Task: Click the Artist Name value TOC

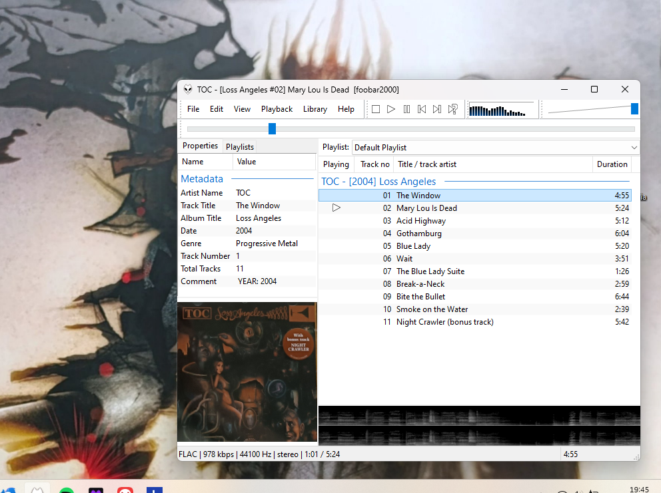Action: click(x=243, y=193)
